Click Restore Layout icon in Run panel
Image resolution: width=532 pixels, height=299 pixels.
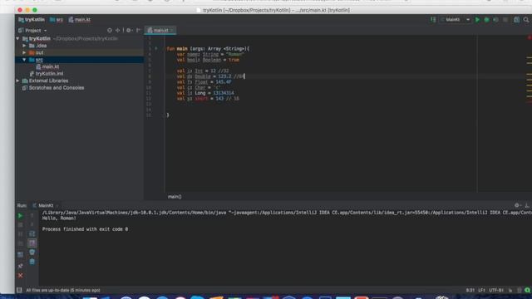(20, 255)
